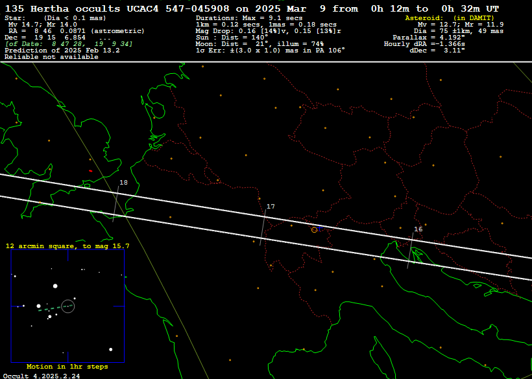
Task: Click the 'Parallax = 4.192"' text
Action: [429, 38]
